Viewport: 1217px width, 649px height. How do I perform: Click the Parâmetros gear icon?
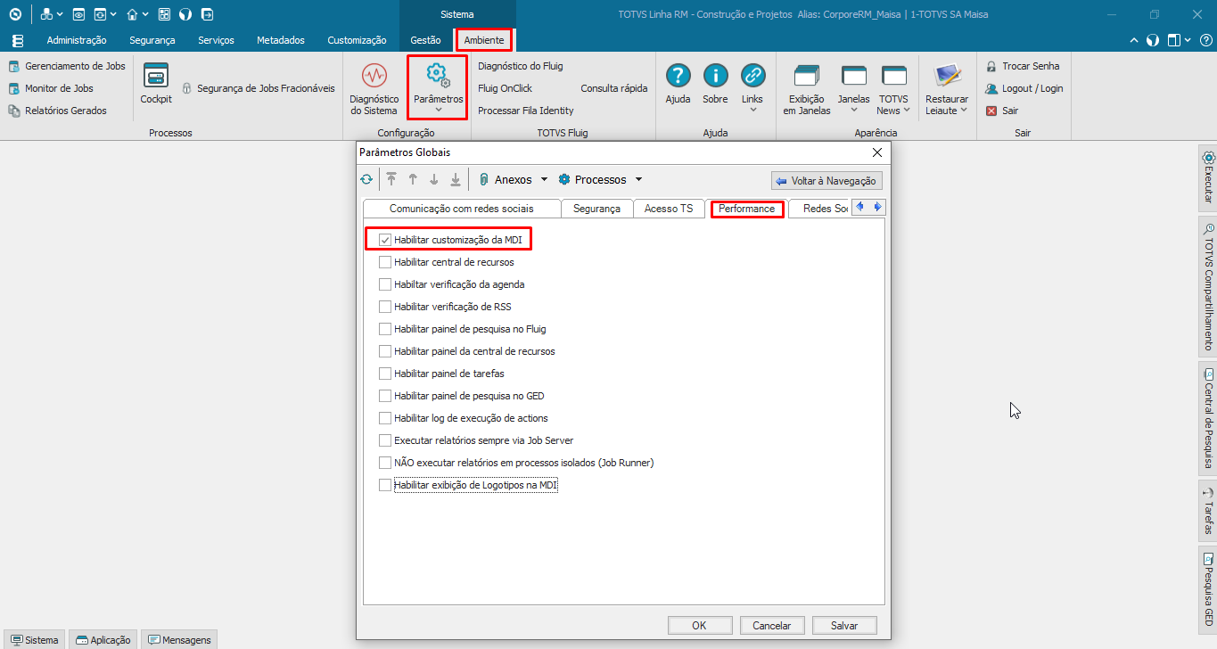438,74
